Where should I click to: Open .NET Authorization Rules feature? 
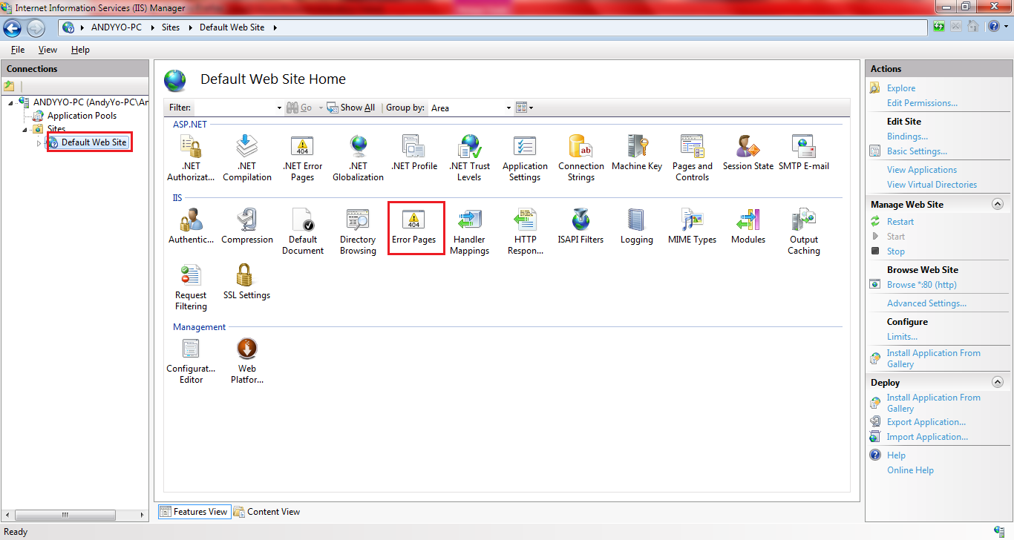[x=191, y=158]
